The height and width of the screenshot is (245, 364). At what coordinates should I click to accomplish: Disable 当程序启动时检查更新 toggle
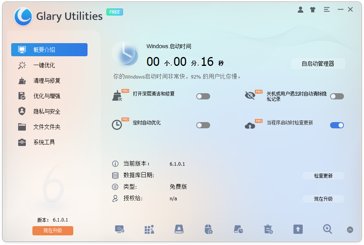tap(337, 125)
